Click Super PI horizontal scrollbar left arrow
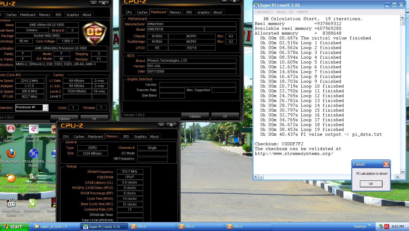This screenshot has height=231, width=409. [256, 177]
